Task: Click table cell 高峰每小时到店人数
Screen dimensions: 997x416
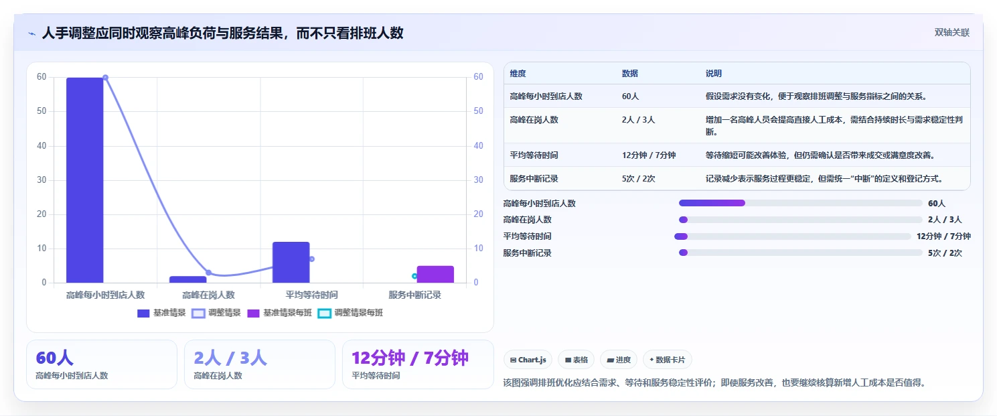Action: 546,96
